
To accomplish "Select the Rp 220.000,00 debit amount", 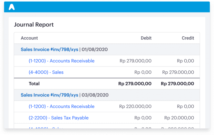I will point(135,106).
